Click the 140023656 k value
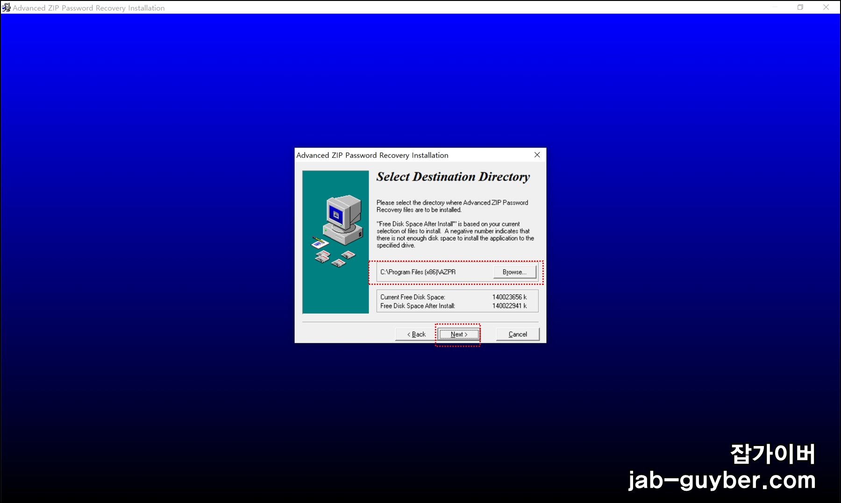The image size is (841, 503). pyautogui.click(x=509, y=297)
